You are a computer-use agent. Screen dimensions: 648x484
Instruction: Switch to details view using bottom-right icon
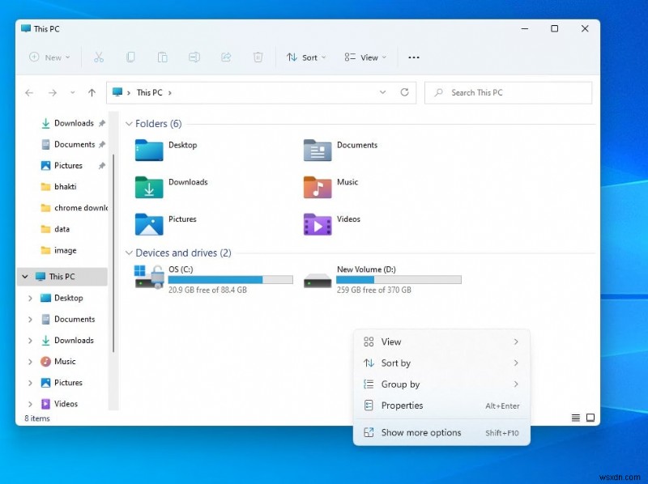click(x=577, y=418)
